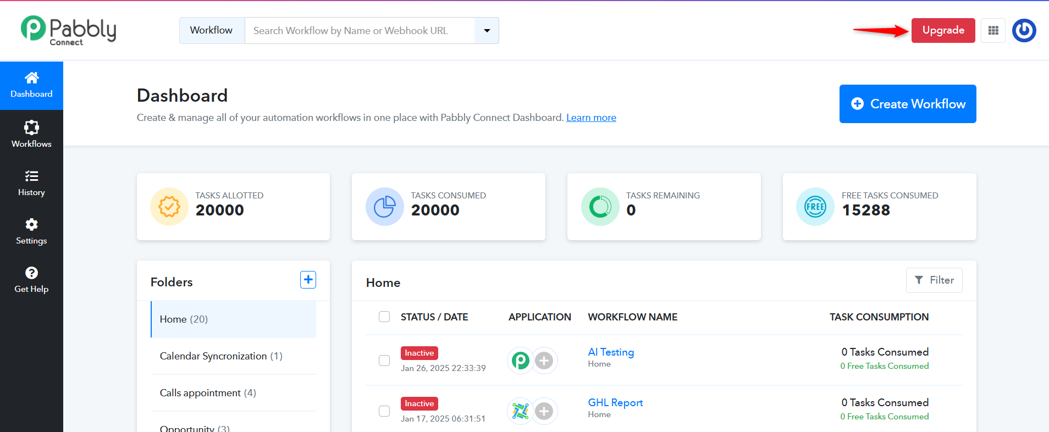Click the APPLICATION column header
Image resolution: width=1049 pixels, height=432 pixels.
(x=539, y=317)
